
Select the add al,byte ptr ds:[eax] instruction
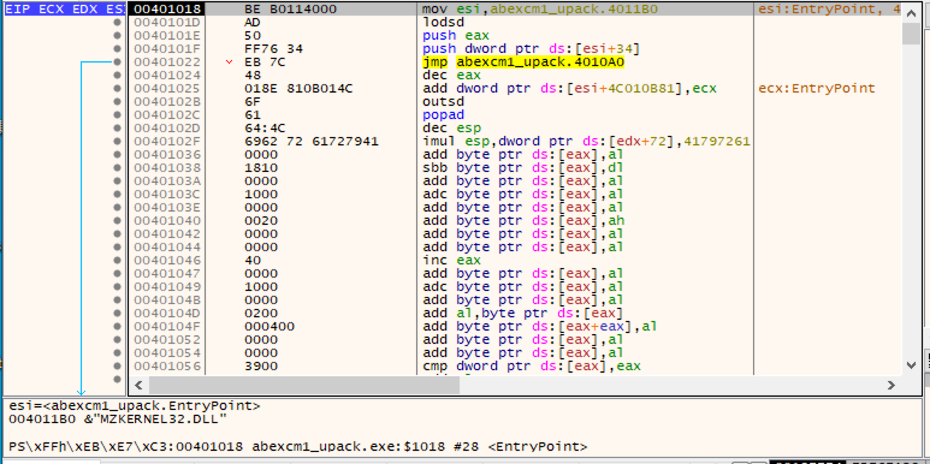[x=523, y=313]
